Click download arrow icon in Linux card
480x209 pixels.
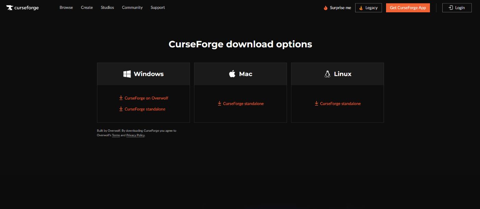(317, 103)
